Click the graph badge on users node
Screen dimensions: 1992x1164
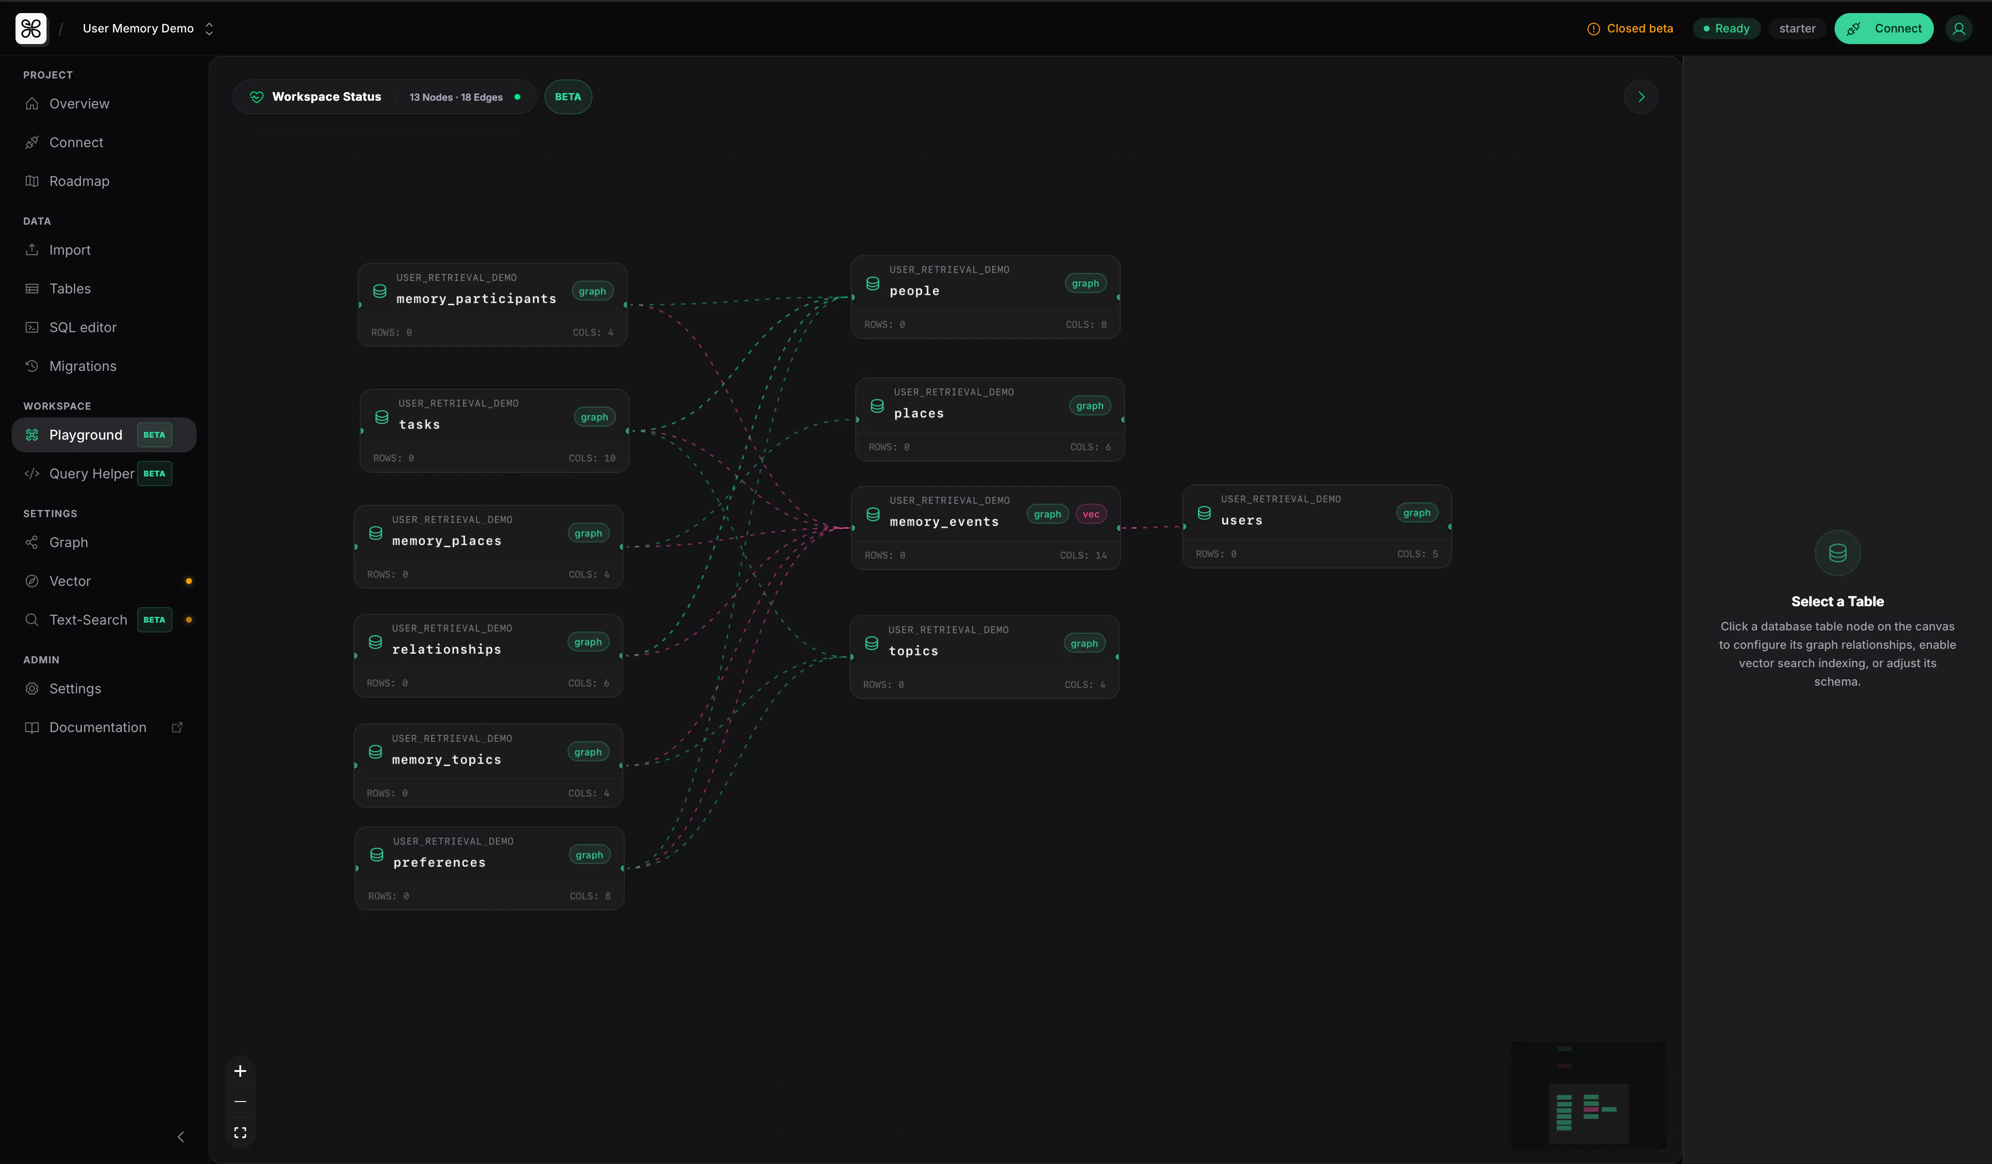point(1416,513)
